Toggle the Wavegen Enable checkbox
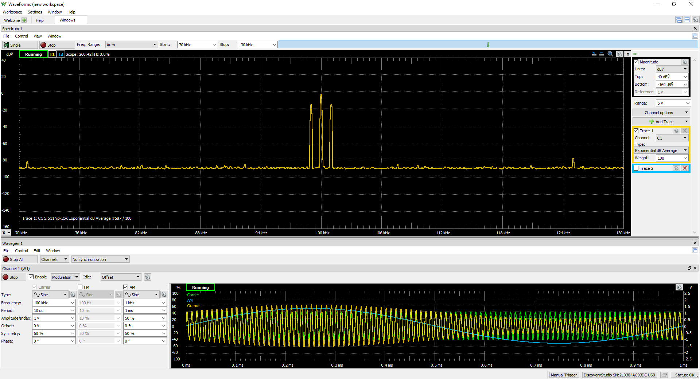700x379 pixels. point(31,277)
